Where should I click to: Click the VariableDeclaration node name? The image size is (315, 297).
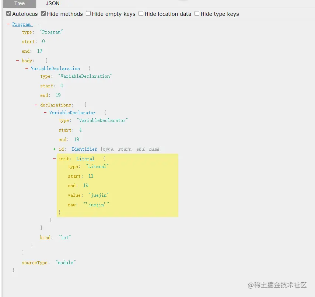(55, 69)
